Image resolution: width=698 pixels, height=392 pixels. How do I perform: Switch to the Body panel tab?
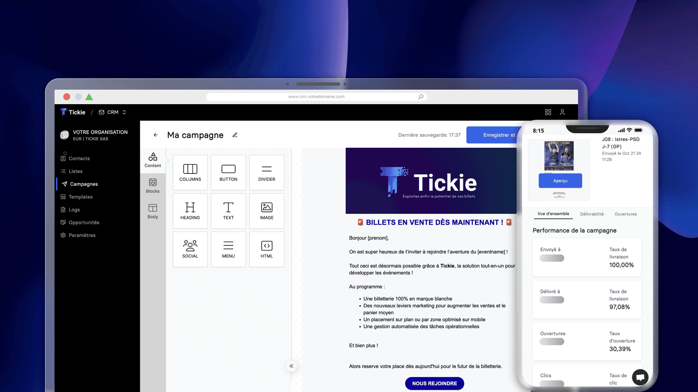click(x=153, y=211)
